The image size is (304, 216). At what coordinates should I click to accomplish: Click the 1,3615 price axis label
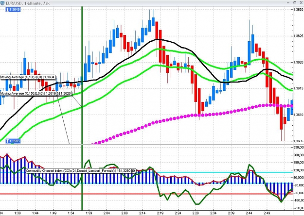(x=299, y=88)
